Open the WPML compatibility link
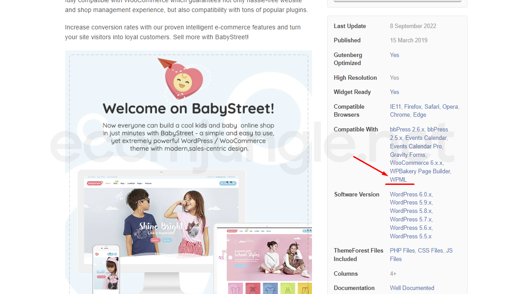Viewport: 505px width, 294px height. point(398,180)
